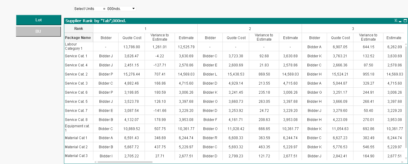
Task: Click the Supplier Rank panel title bar
Action: coord(212,21)
